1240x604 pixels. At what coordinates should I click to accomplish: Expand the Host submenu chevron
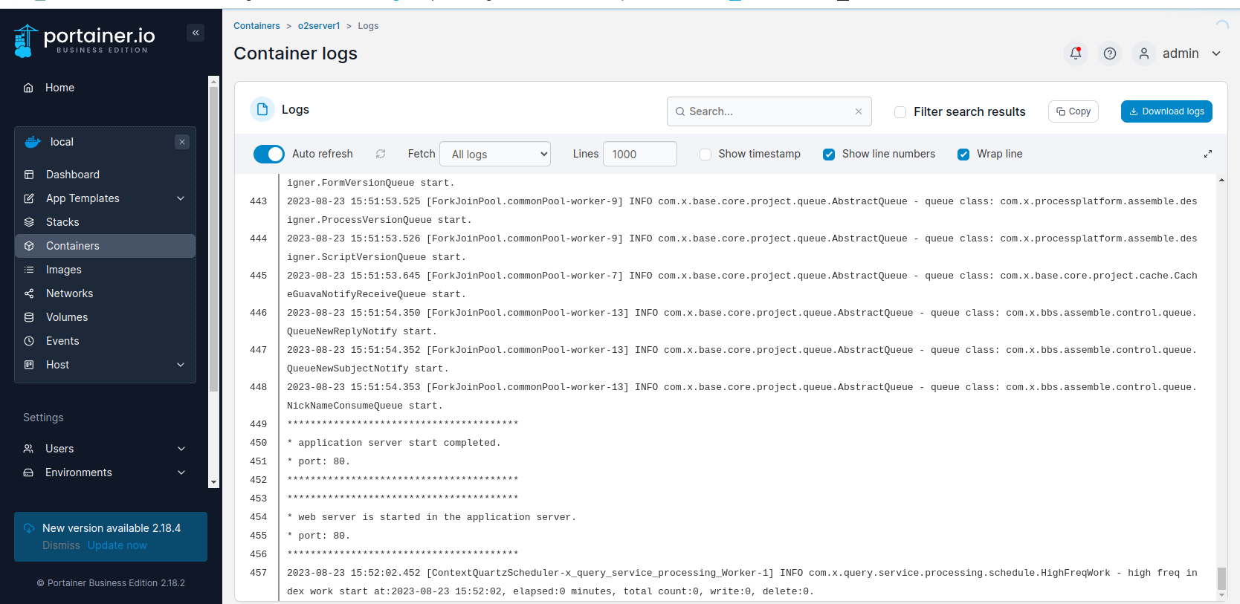pos(181,365)
